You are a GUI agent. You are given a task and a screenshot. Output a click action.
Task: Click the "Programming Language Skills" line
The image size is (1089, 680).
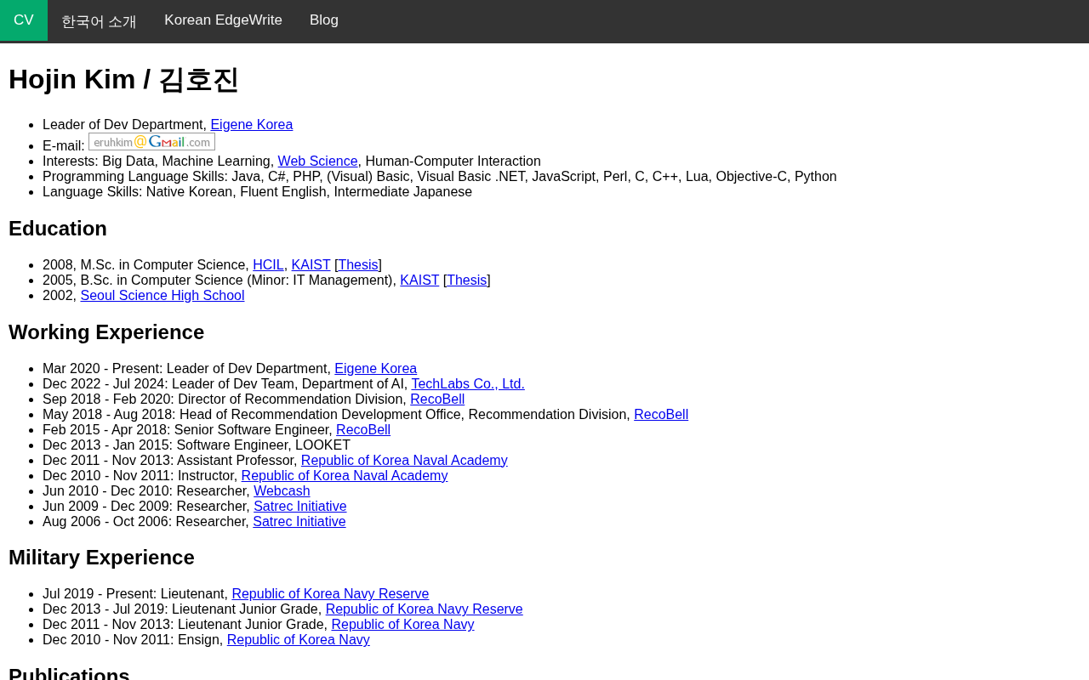coord(440,177)
